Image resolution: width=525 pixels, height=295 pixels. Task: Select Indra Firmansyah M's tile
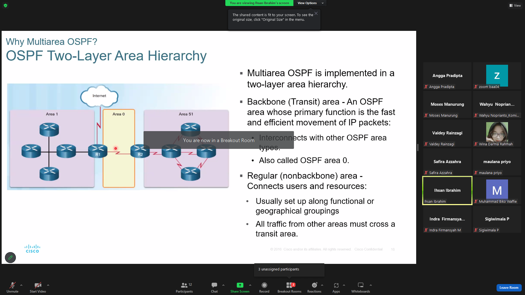(447, 219)
